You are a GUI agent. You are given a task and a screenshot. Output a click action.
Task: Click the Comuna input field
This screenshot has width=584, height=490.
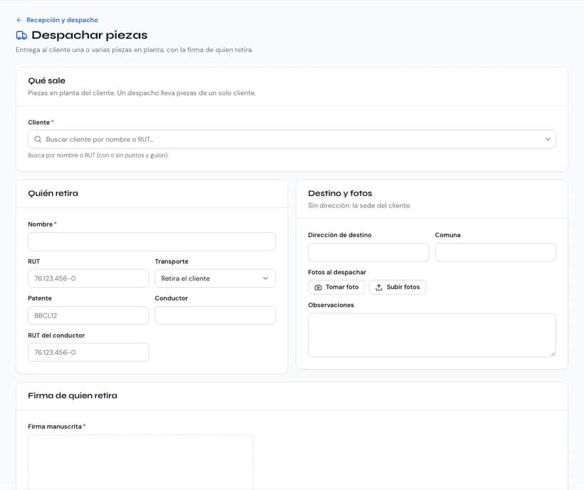pyautogui.click(x=496, y=252)
